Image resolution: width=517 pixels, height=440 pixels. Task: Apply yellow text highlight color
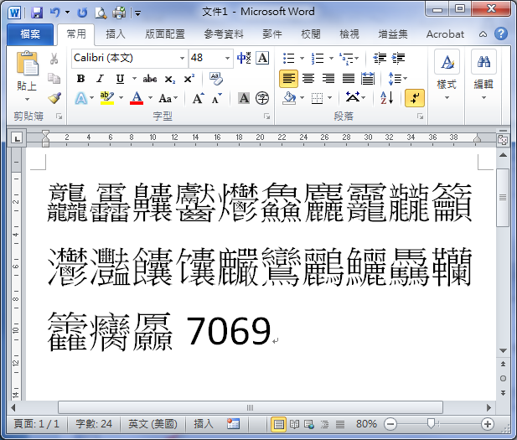click(x=107, y=98)
